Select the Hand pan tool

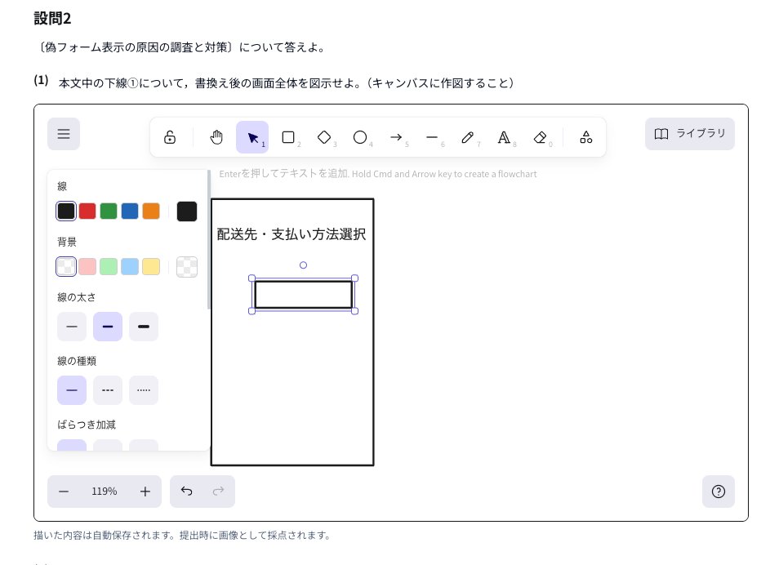(216, 137)
